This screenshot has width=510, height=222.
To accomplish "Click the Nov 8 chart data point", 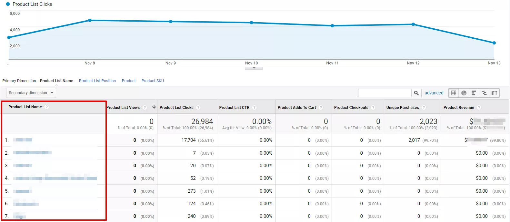I will (90, 20).
